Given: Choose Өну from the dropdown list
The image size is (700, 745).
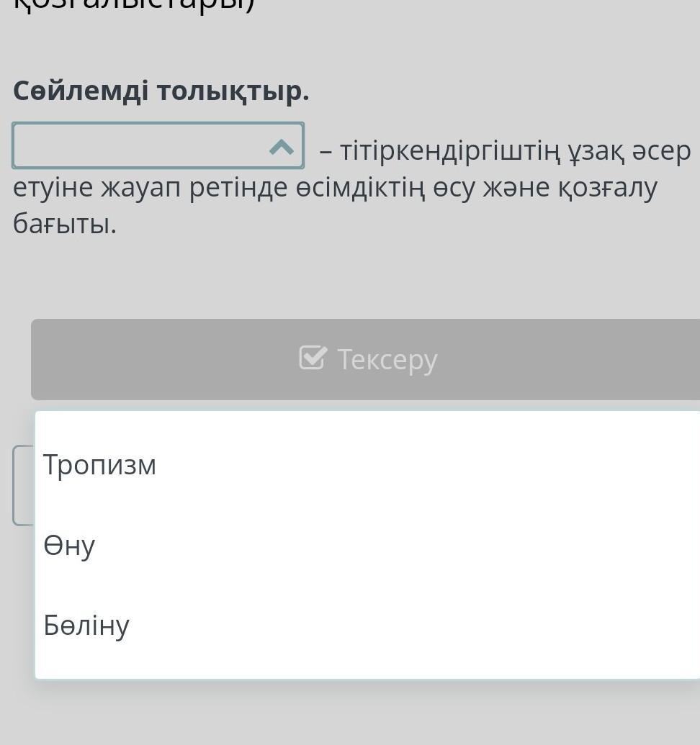Looking at the screenshot, I should click(69, 546).
